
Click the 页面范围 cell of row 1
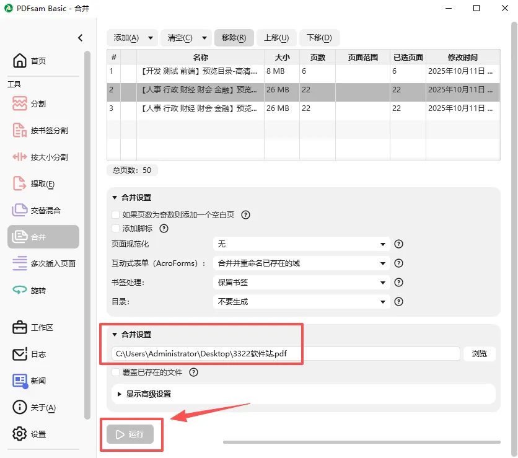[x=362, y=73]
